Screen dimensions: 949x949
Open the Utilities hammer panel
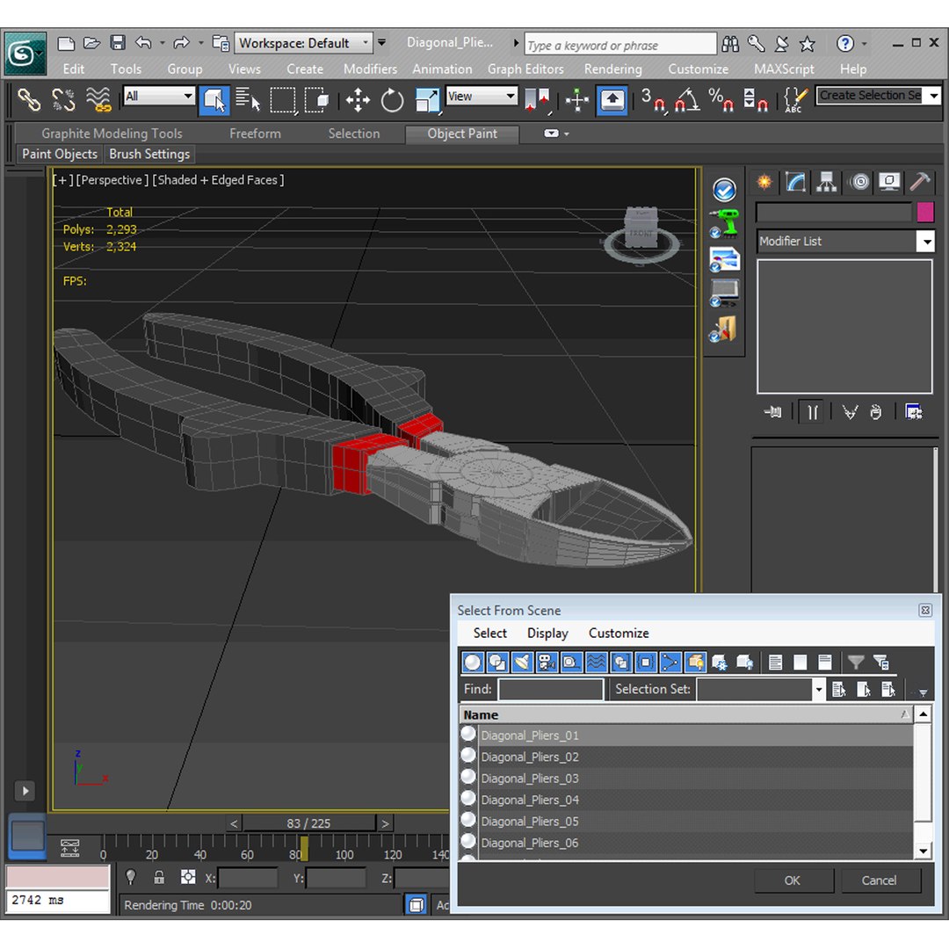(x=920, y=182)
